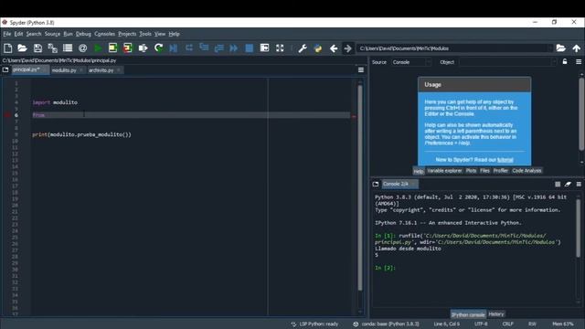Maximize current pane icon

point(264,48)
